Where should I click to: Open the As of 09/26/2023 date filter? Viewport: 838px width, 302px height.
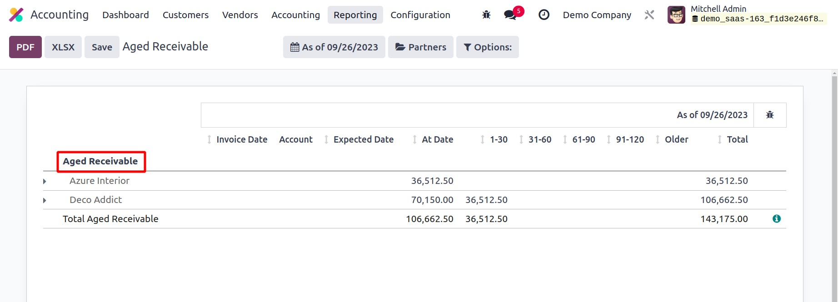pyautogui.click(x=334, y=47)
